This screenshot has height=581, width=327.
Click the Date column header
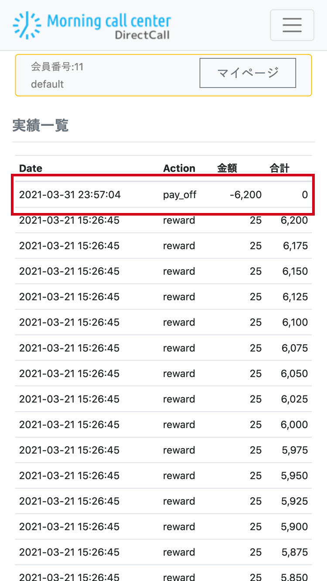tap(31, 169)
